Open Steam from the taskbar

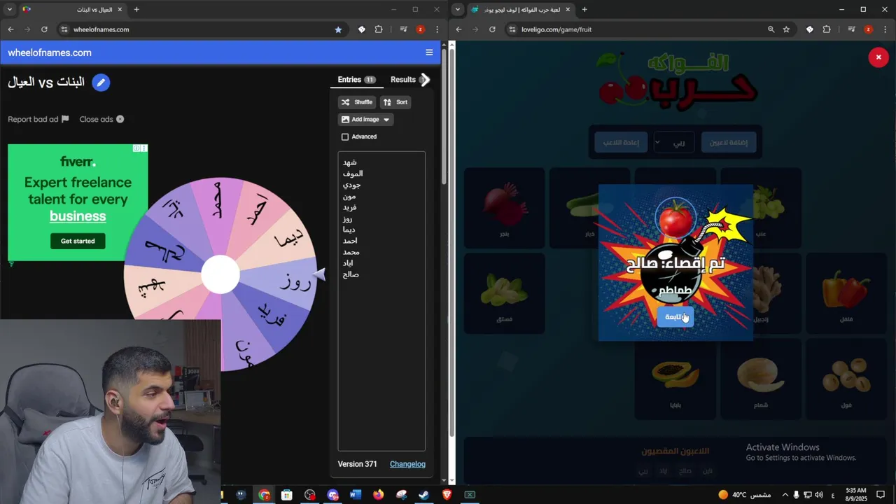[424, 495]
